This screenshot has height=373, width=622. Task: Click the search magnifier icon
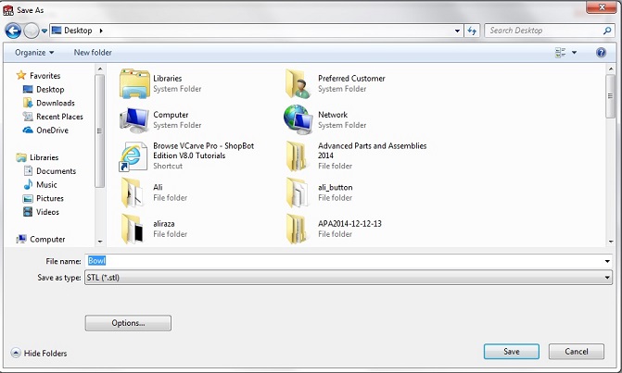click(607, 31)
